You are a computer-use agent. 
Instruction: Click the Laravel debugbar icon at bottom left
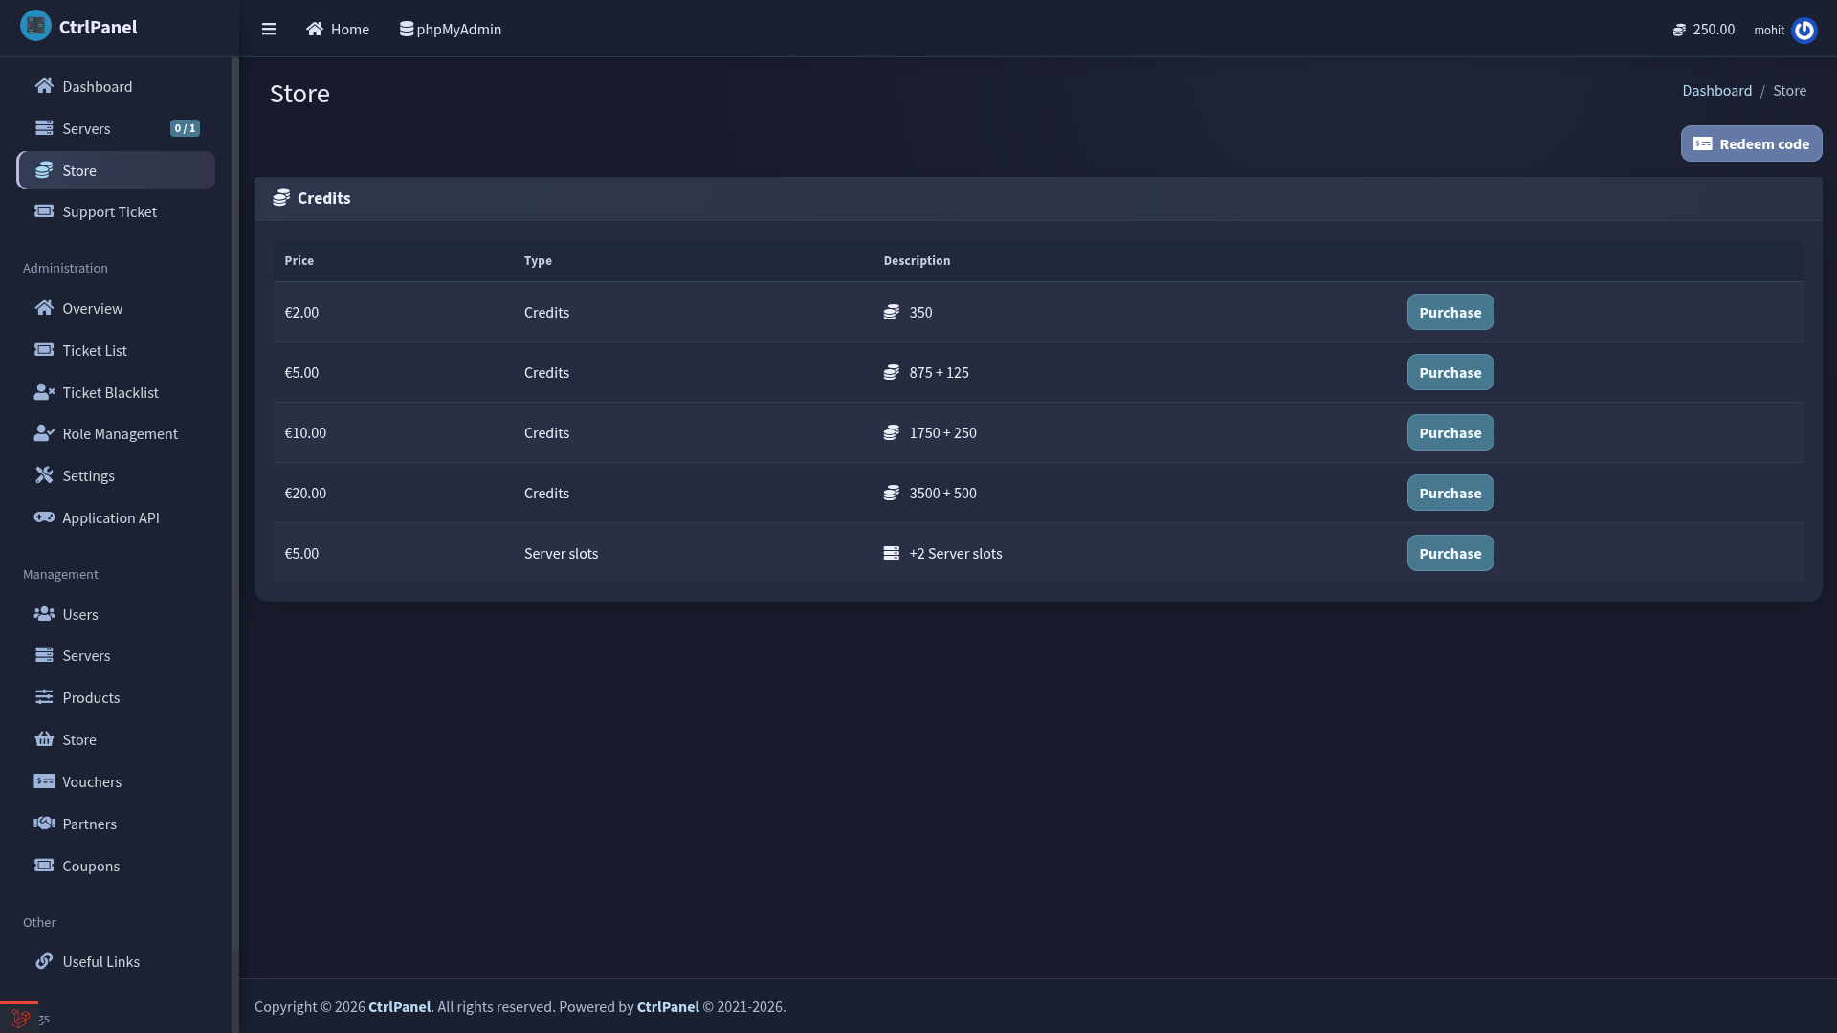[19, 1019]
